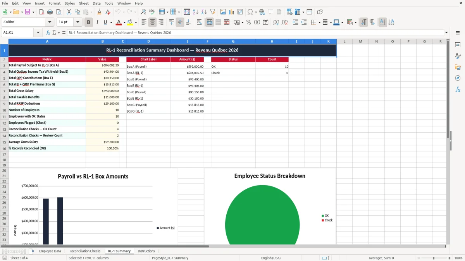Toggle Italic formatting
465x261 pixels.
click(x=97, y=22)
